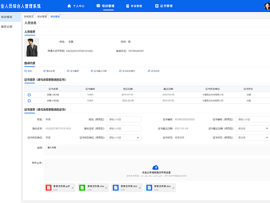Click the 证书状态 column header
This screenshot has height=203, width=270.
pos(248,89)
